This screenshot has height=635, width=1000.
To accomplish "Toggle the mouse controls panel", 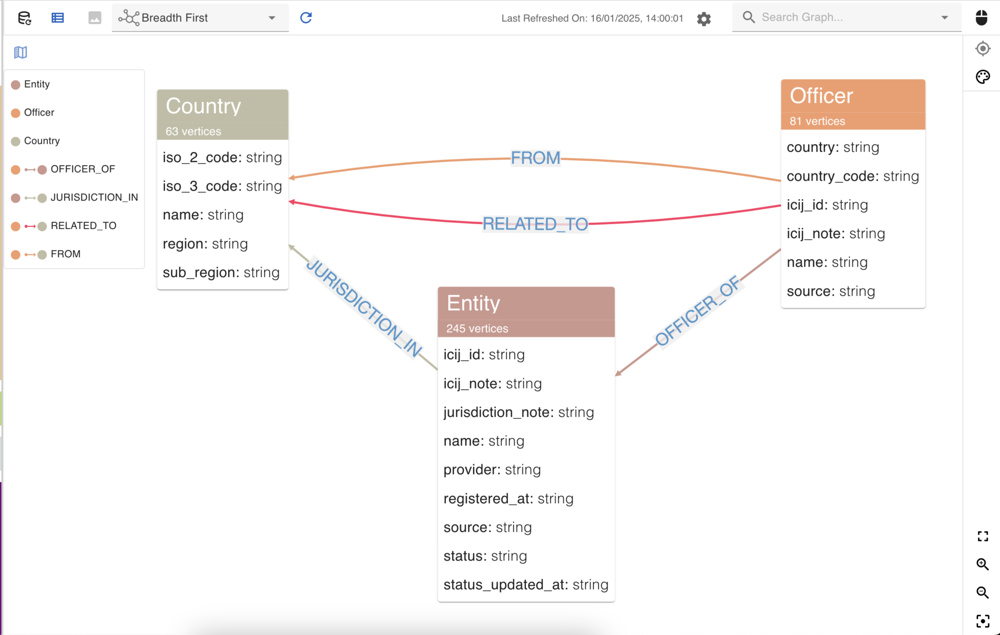I will [982, 18].
